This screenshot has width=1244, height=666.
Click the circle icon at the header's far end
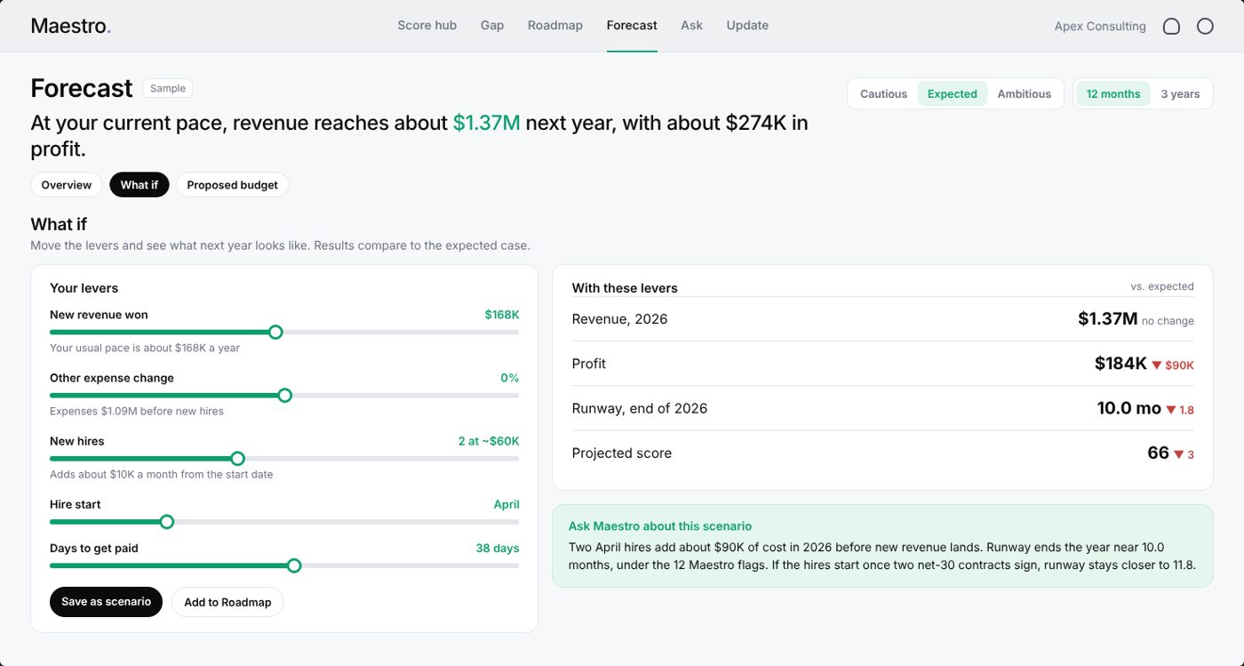pos(1205,27)
